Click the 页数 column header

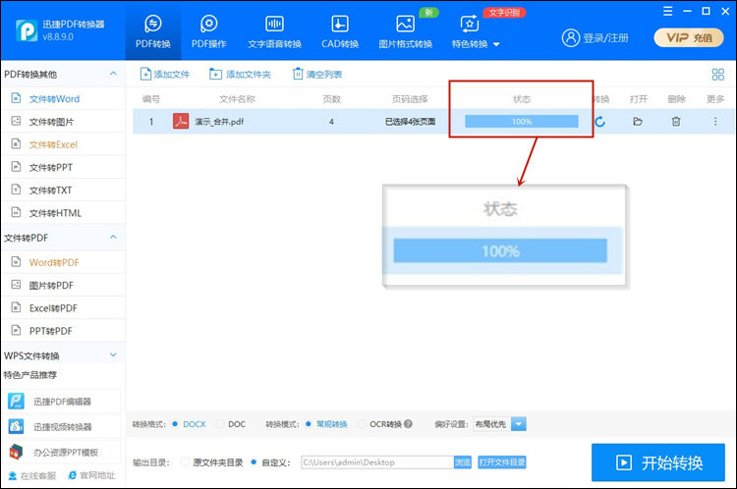tap(331, 99)
